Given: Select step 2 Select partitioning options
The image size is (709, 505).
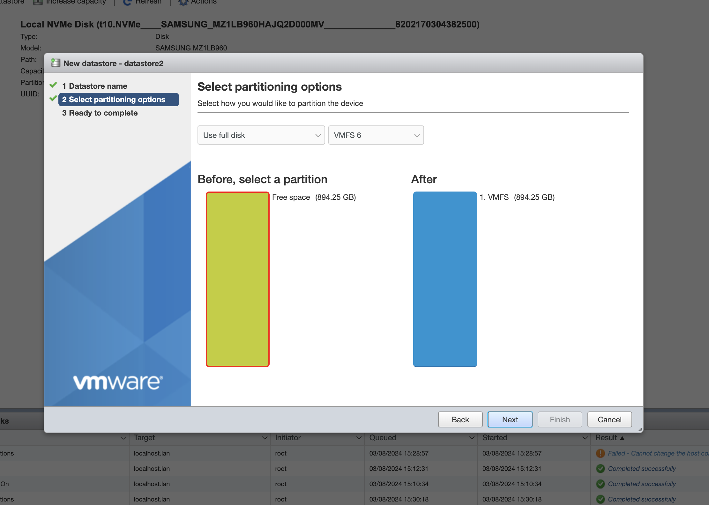Looking at the screenshot, I should [118, 100].
